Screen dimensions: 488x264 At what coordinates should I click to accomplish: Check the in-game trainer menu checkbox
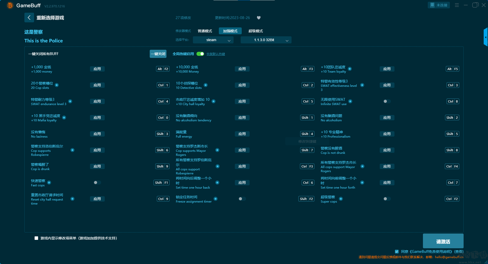coord(36,238)
